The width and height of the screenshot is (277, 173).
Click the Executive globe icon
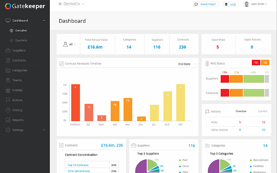pyautogui.click(x=12, y=31)
